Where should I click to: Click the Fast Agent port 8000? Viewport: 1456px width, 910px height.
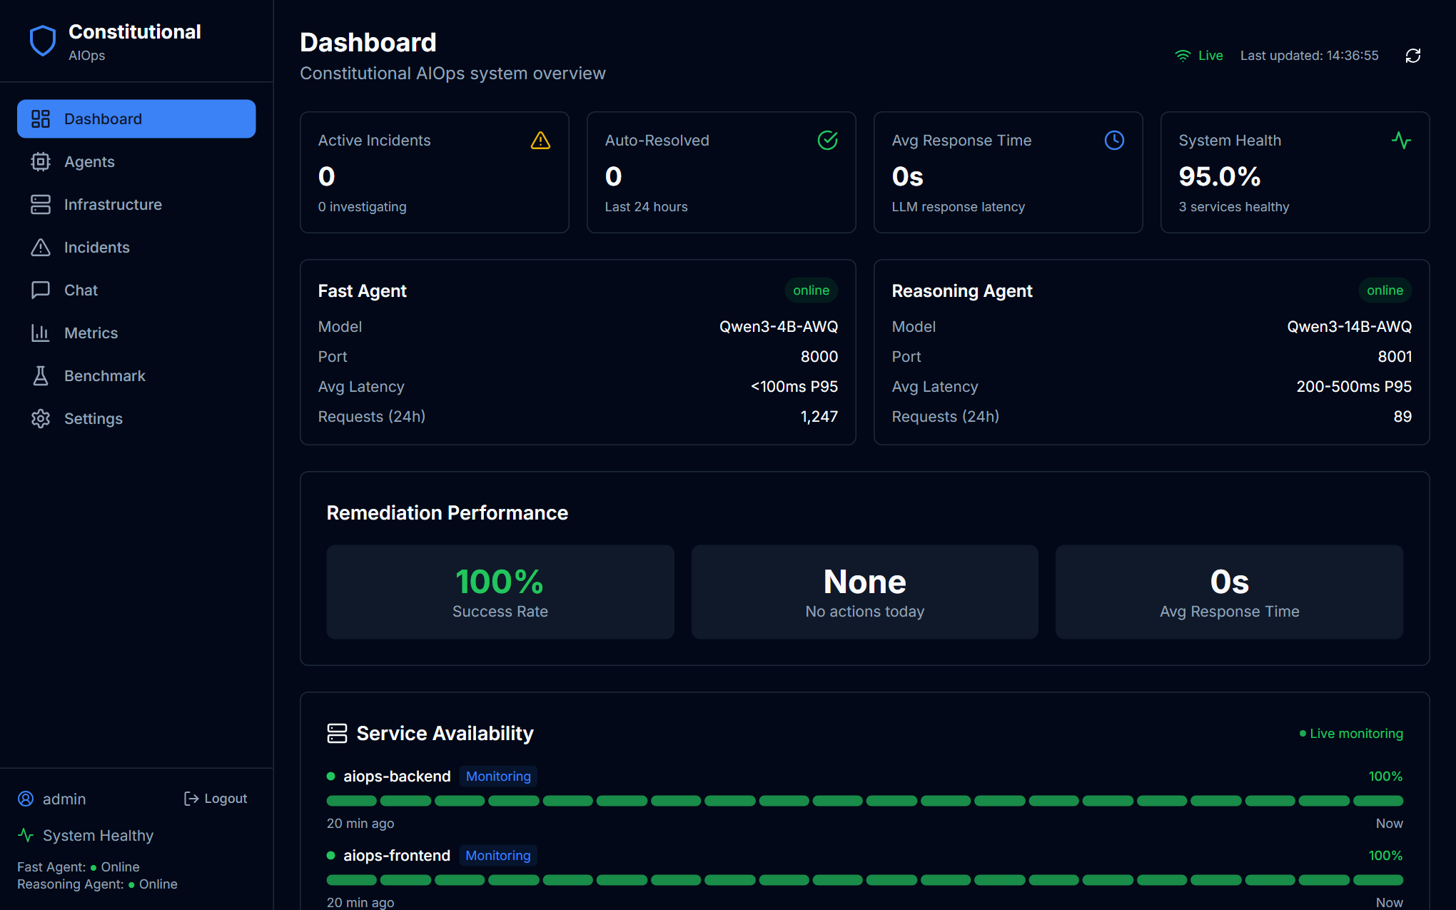pyautogui.click(x=819, y=356)
